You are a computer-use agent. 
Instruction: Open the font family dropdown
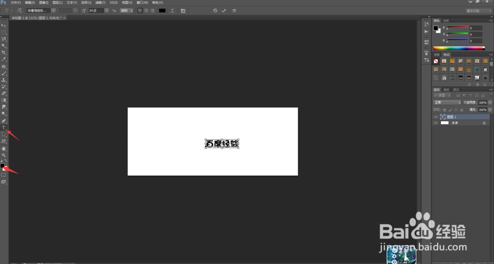(x=53, y=11)
